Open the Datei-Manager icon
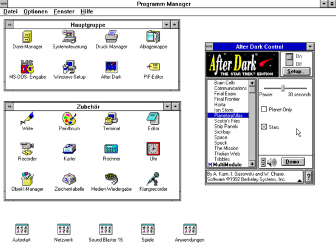336x252 pixels. click(27, 37)
